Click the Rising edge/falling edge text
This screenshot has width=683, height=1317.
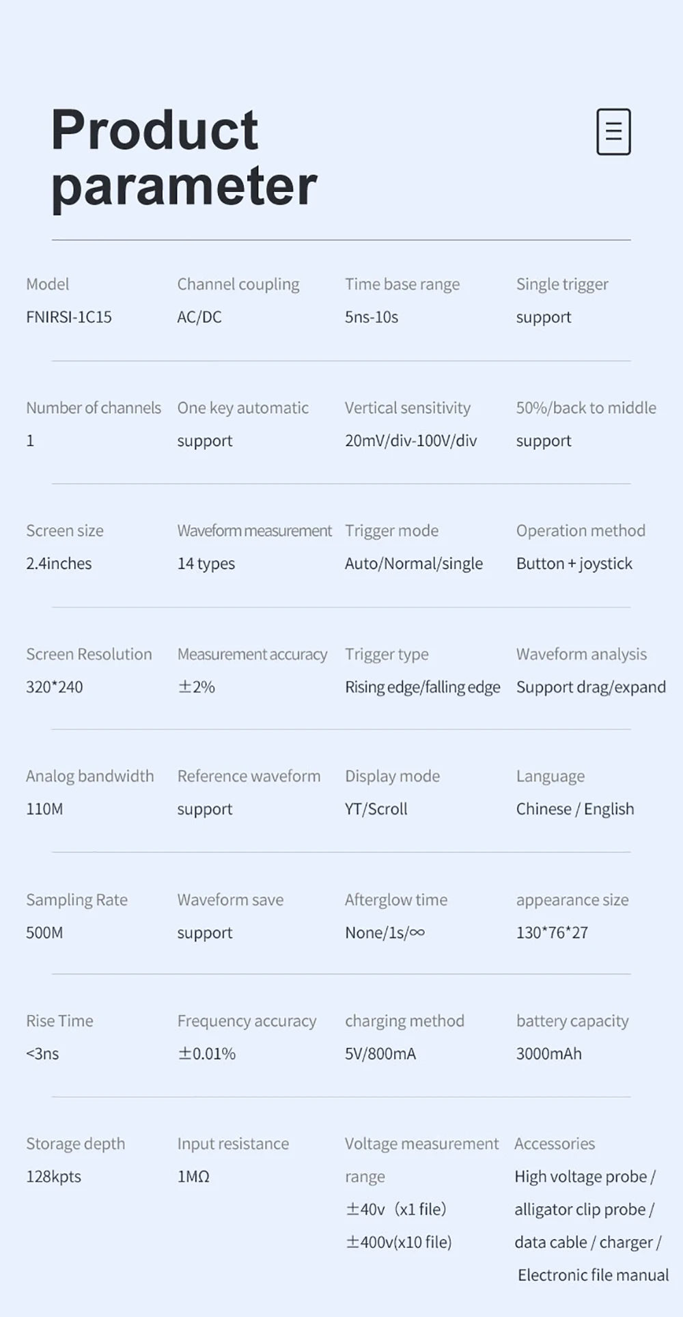pos(422,687)
